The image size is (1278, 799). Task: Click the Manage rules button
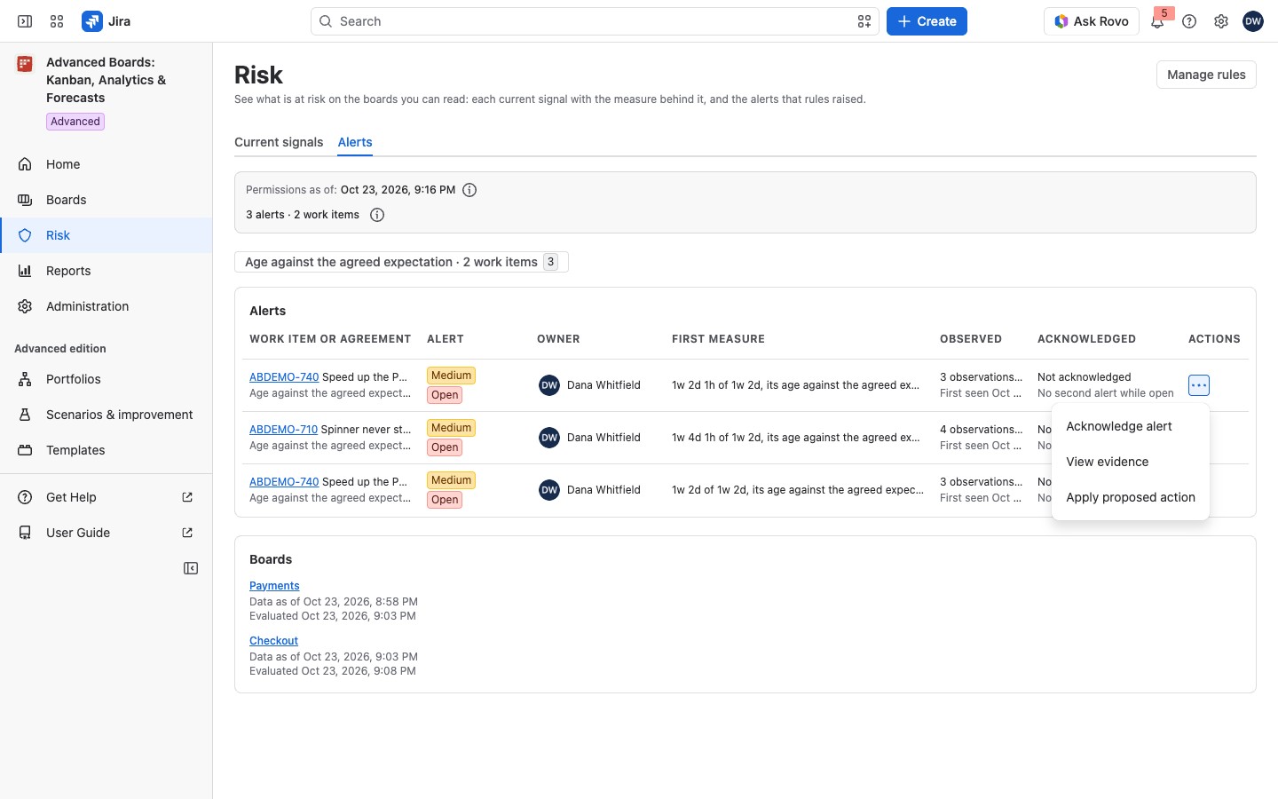[1206, 75]
